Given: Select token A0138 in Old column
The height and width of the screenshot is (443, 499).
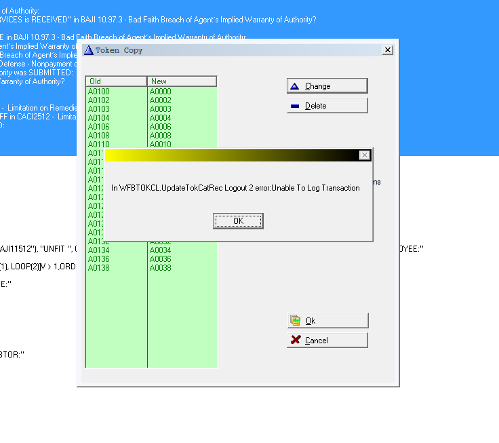Looking at the screenshot, I should (x=99, y=268).
